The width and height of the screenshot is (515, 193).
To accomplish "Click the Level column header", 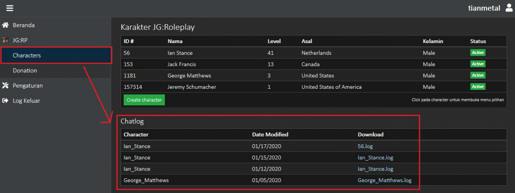I will coord(274,42).
